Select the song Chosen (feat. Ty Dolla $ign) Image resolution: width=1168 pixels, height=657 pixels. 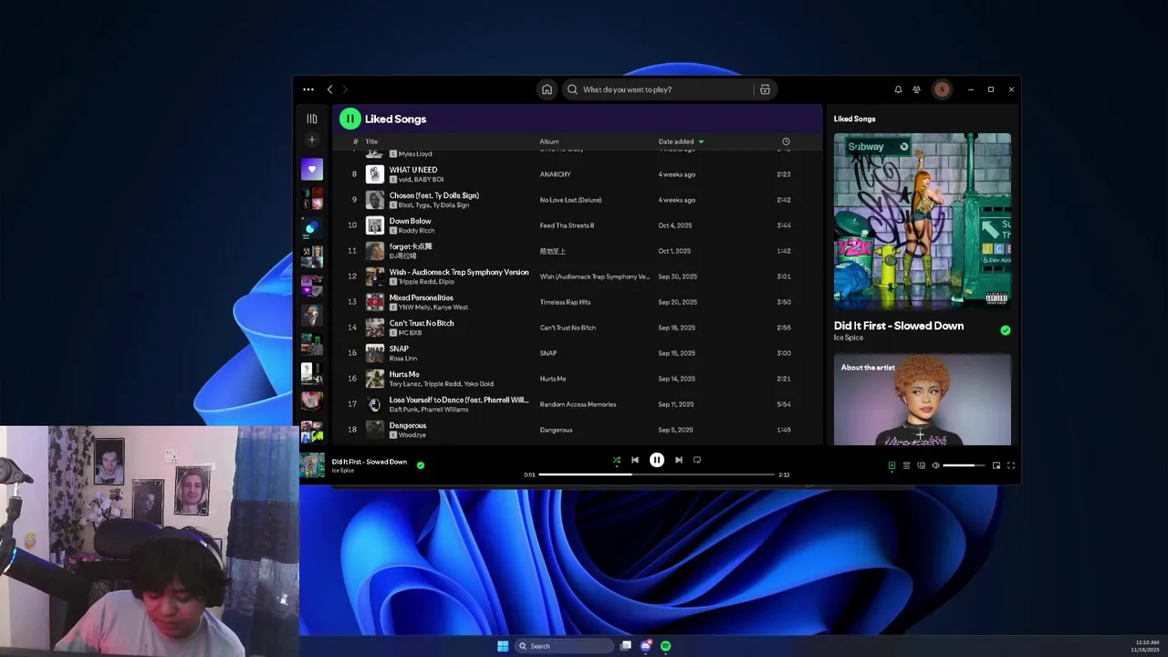434,195
